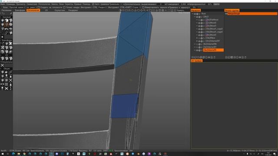This screenshot has height=156, width=278.
Task: Switch to the Скульптинг workspace tab
Action: [60, 10]
